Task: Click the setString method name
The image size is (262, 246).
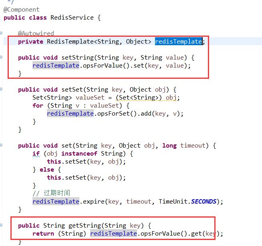Action: click(x=77, y=58)
